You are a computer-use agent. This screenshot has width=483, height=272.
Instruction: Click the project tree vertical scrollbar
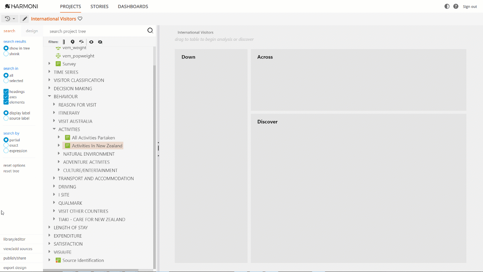tap(154, 166)
